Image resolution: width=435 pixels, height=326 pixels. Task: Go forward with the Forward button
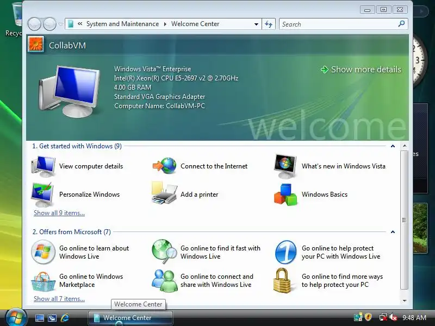coord(49,24)
